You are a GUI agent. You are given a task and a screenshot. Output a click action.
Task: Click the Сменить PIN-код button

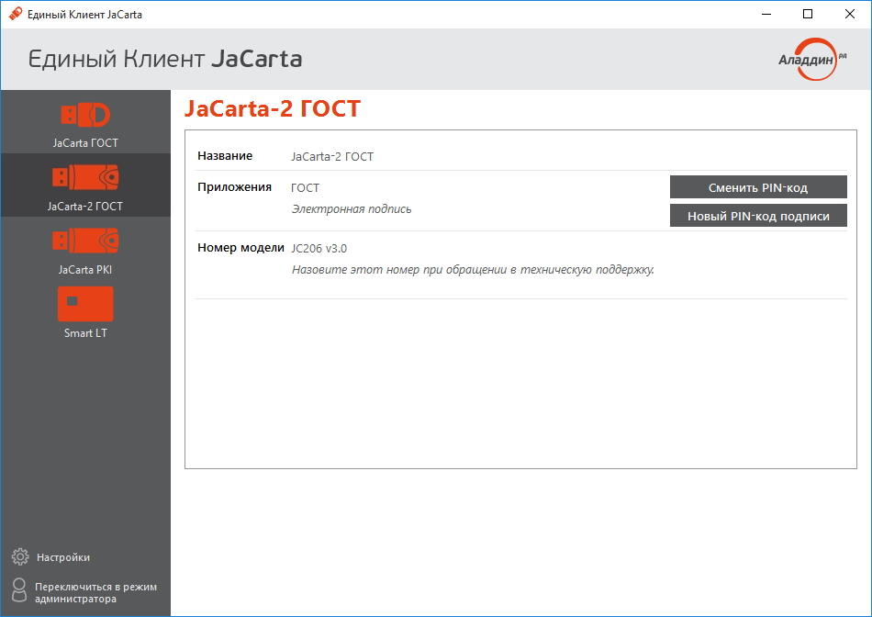[x=758, y=187]
